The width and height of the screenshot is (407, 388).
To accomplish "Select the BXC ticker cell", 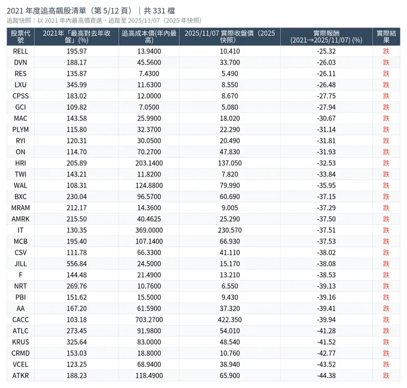I will tap(20, 197).
